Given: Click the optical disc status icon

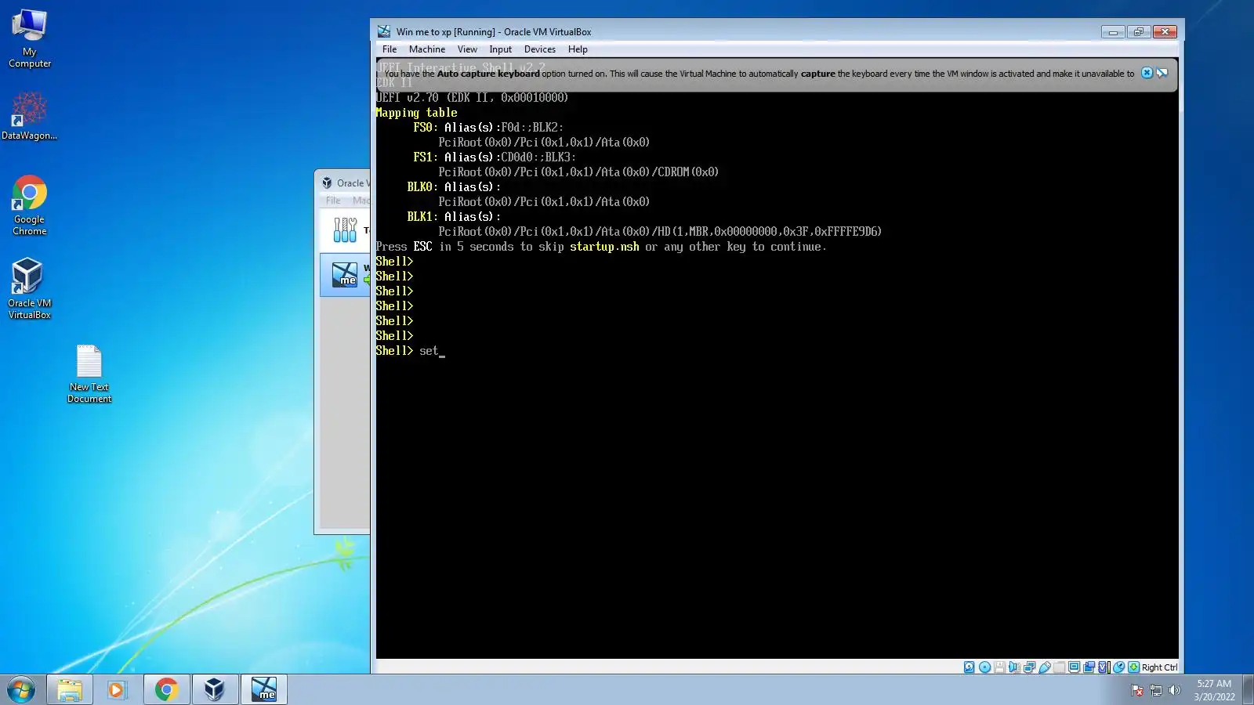Looking at the screenshot, I should (984, 667).
